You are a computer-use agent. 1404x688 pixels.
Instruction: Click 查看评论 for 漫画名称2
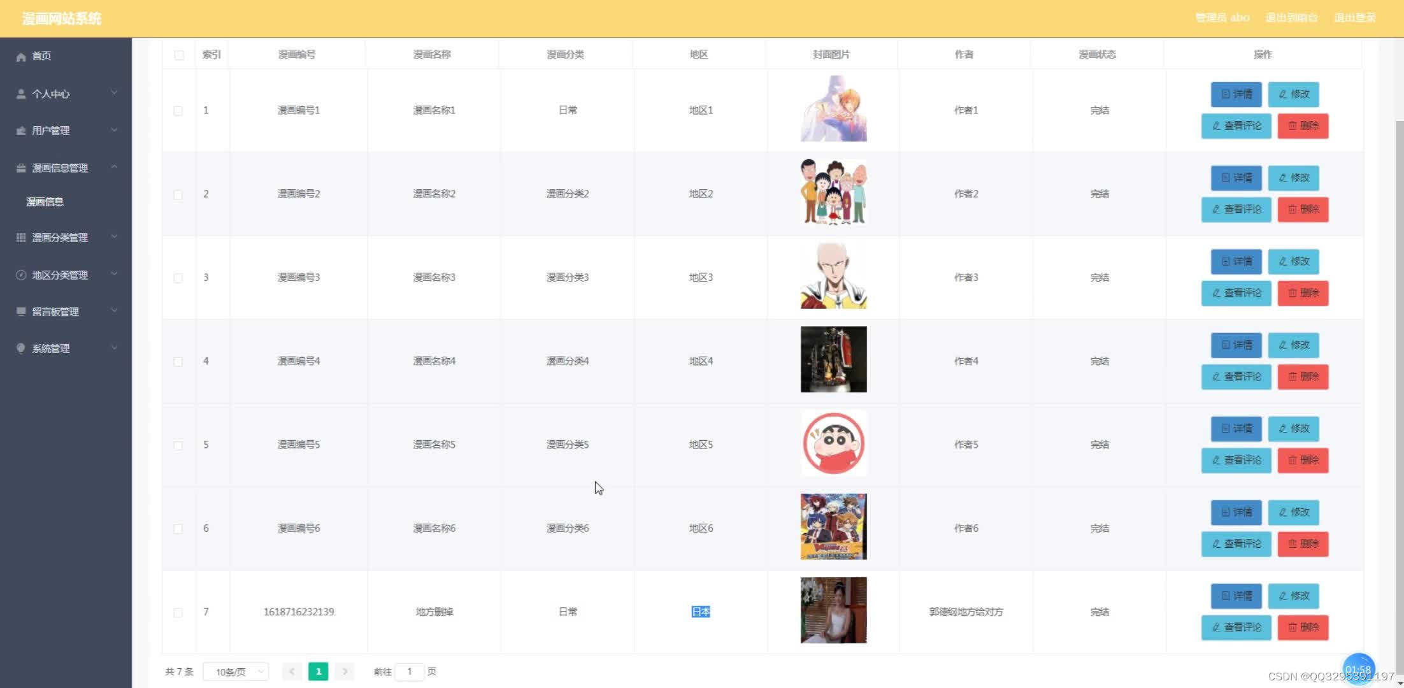[x=1236, y=210]
